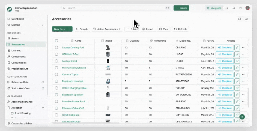The height and width of the screenshot is (131, 257).
Task: Open more actions for Bluetooth Speaker
Action: [243, 95]
